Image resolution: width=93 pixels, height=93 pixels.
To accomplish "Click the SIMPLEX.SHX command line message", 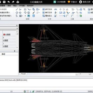I will tap(13, 80).
